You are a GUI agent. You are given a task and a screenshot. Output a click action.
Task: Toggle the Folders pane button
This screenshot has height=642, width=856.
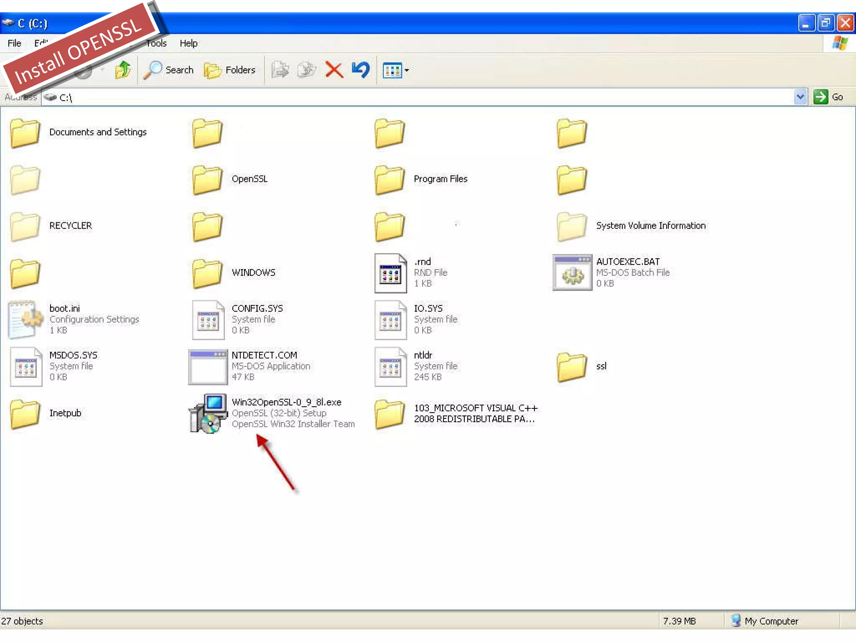(x=229, y=70)
